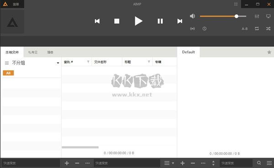Open the visualization display icon
This screenshot has width=274, height=168.
coord(268,16)
